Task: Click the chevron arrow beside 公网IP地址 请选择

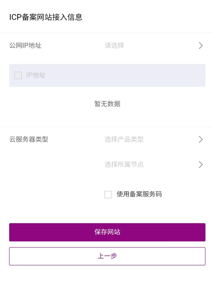Action: coord(201,46)
